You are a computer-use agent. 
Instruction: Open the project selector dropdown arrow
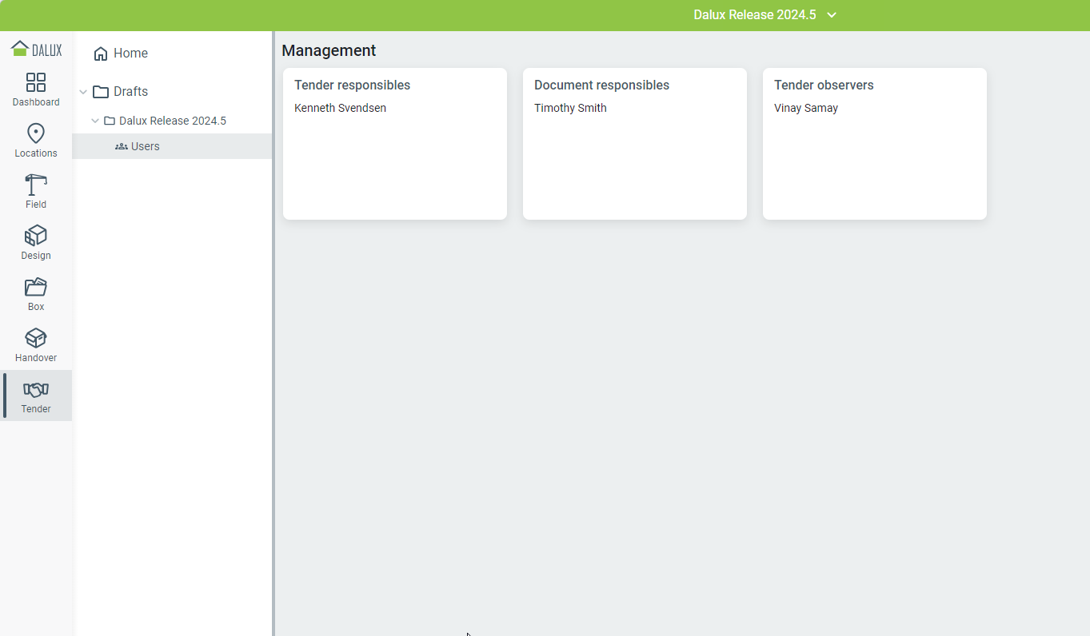pyautogui.click(x=832, y=15)
